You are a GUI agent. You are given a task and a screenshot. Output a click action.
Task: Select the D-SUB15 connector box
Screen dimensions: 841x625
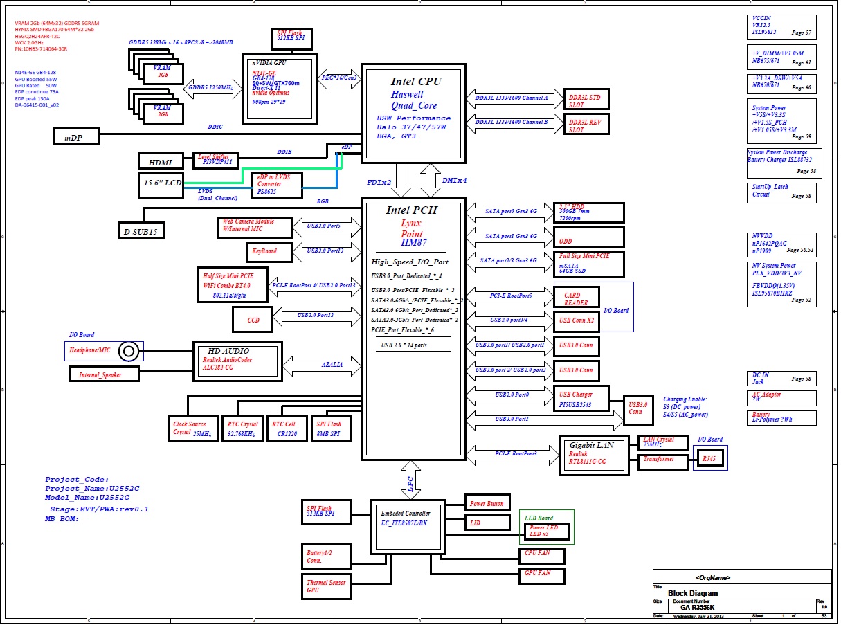point(141,230)
